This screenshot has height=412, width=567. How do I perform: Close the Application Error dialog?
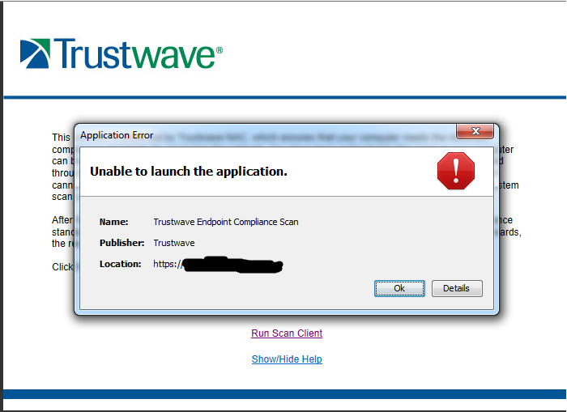point(475,131)
